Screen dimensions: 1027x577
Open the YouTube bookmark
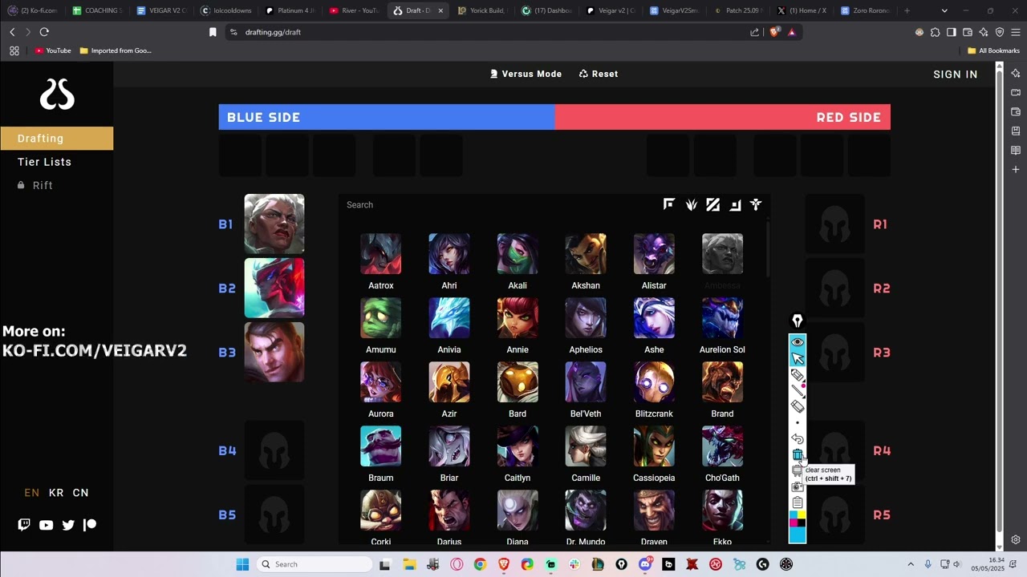(53, 50)
